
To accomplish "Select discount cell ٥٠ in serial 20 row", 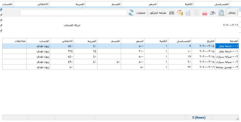I will coord(109,62).
